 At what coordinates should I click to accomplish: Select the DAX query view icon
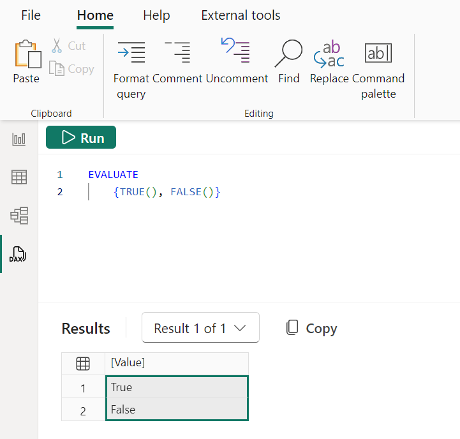click(18, 254)
